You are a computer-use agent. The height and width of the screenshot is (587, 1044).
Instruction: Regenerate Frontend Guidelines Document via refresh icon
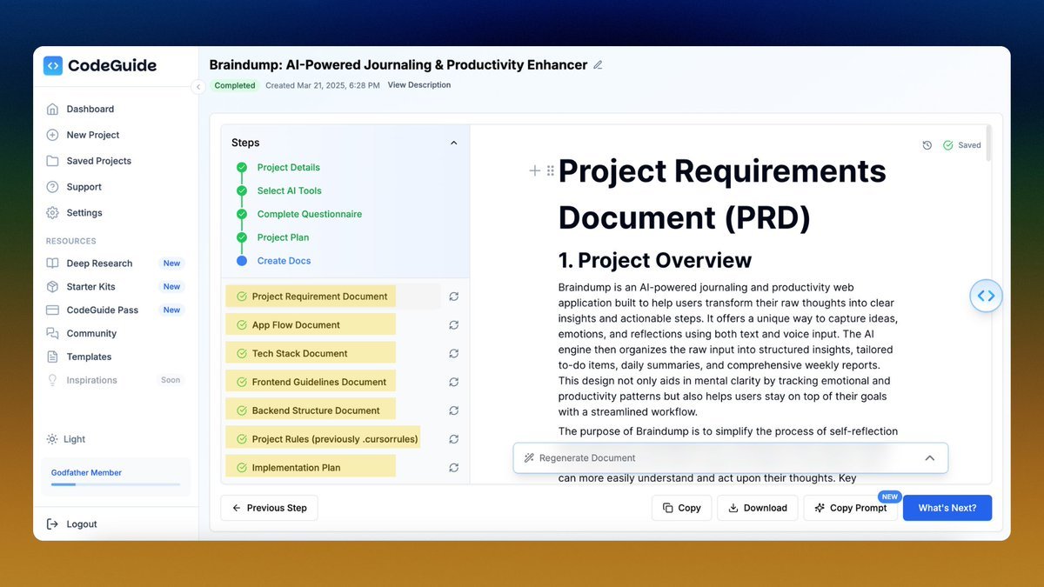[x=453, y=382]
